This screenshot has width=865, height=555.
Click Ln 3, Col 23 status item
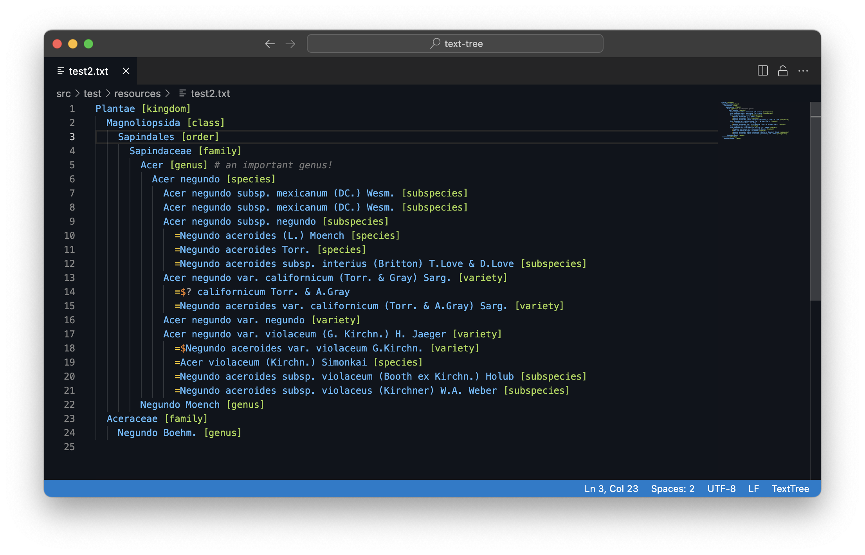click(611, 488)
